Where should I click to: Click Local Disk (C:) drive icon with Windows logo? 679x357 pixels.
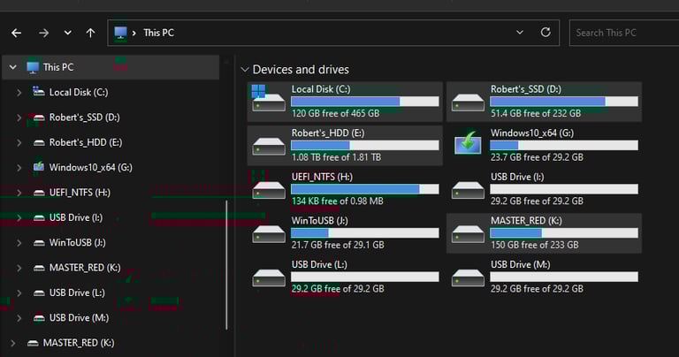(x=269, y=99)
